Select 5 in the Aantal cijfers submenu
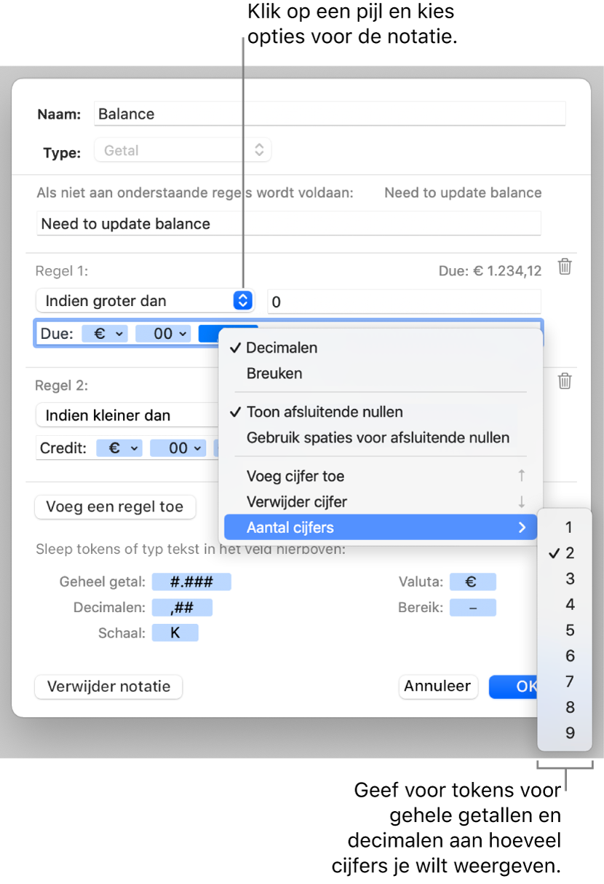 (565, 630)
